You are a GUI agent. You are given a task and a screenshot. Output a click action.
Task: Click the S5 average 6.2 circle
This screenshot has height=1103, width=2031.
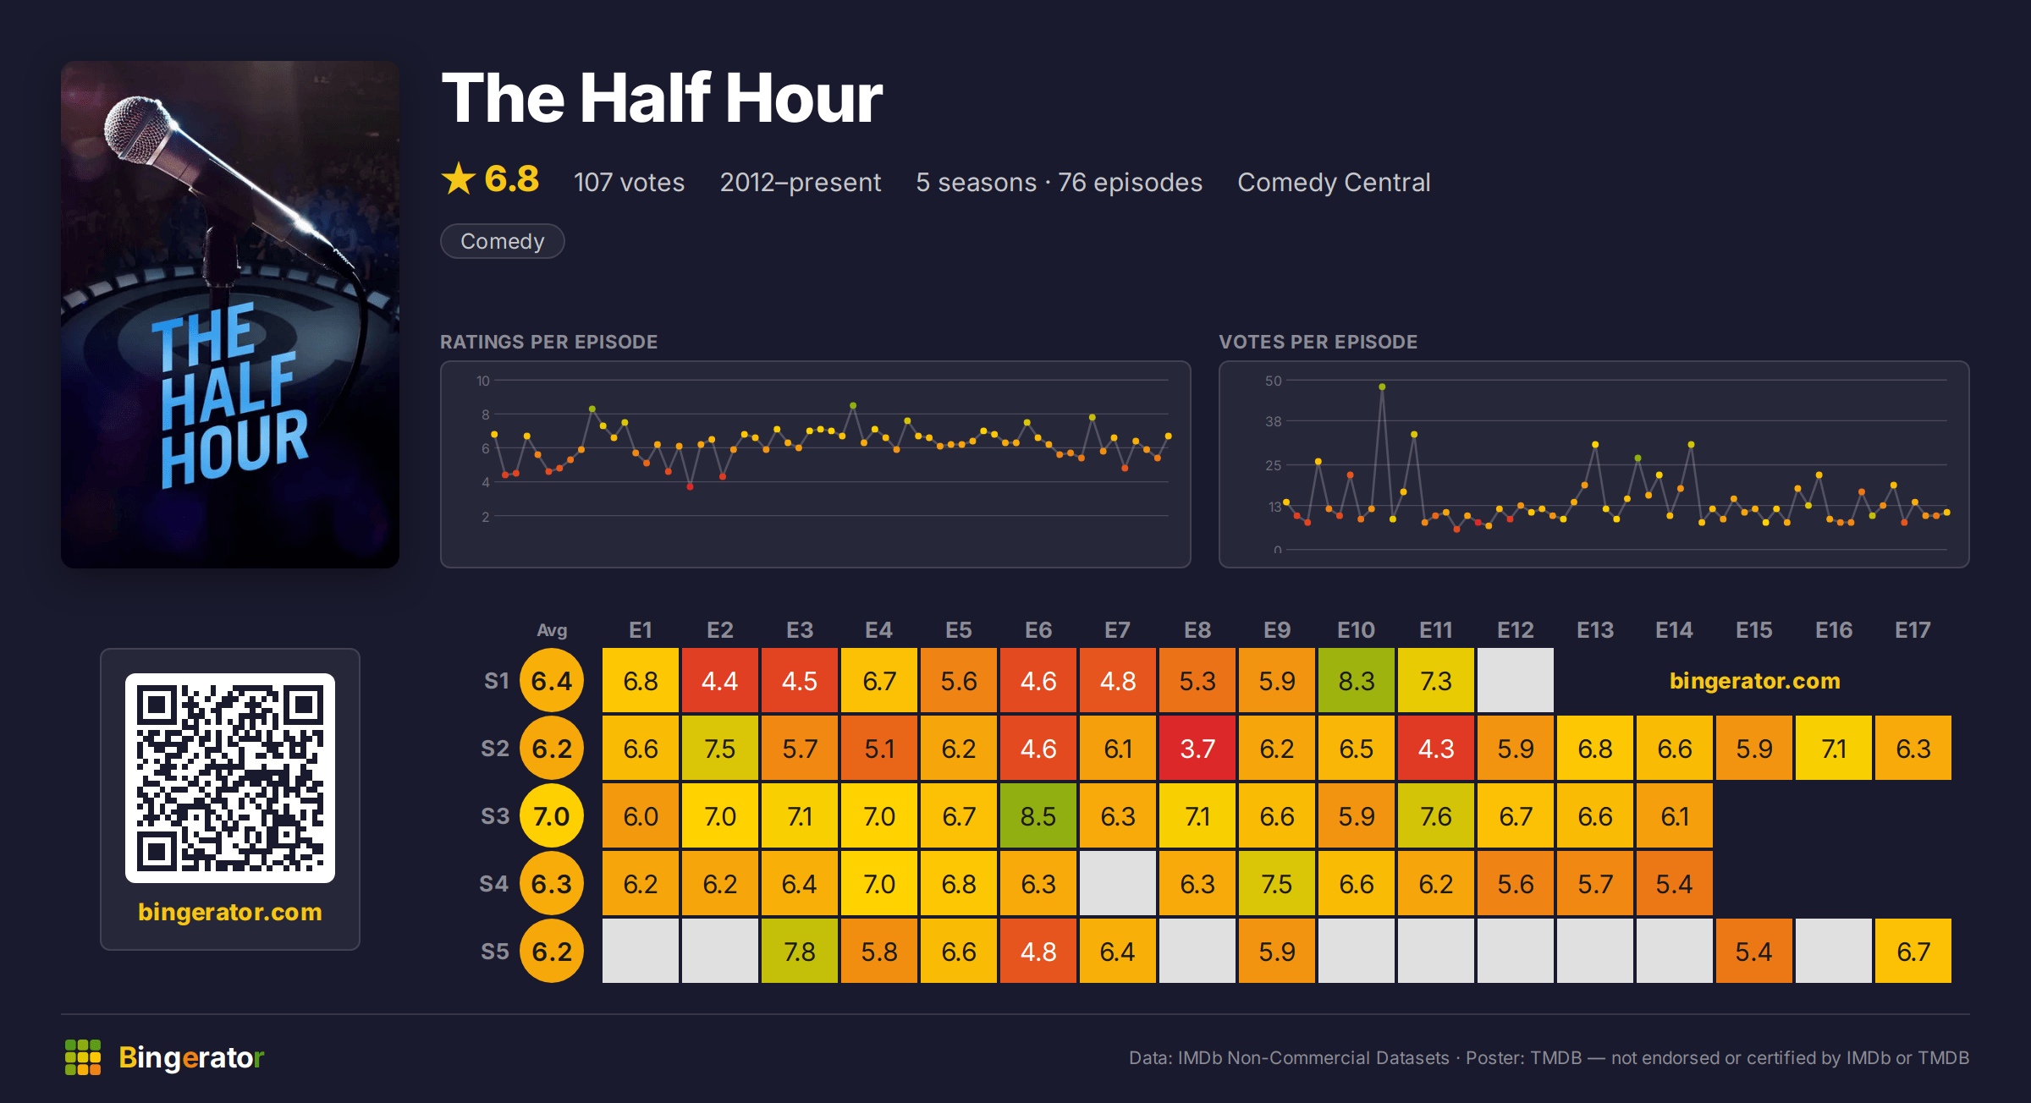[552, 952]
